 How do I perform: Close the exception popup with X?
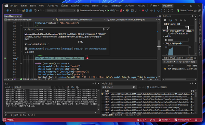[108, 29]
